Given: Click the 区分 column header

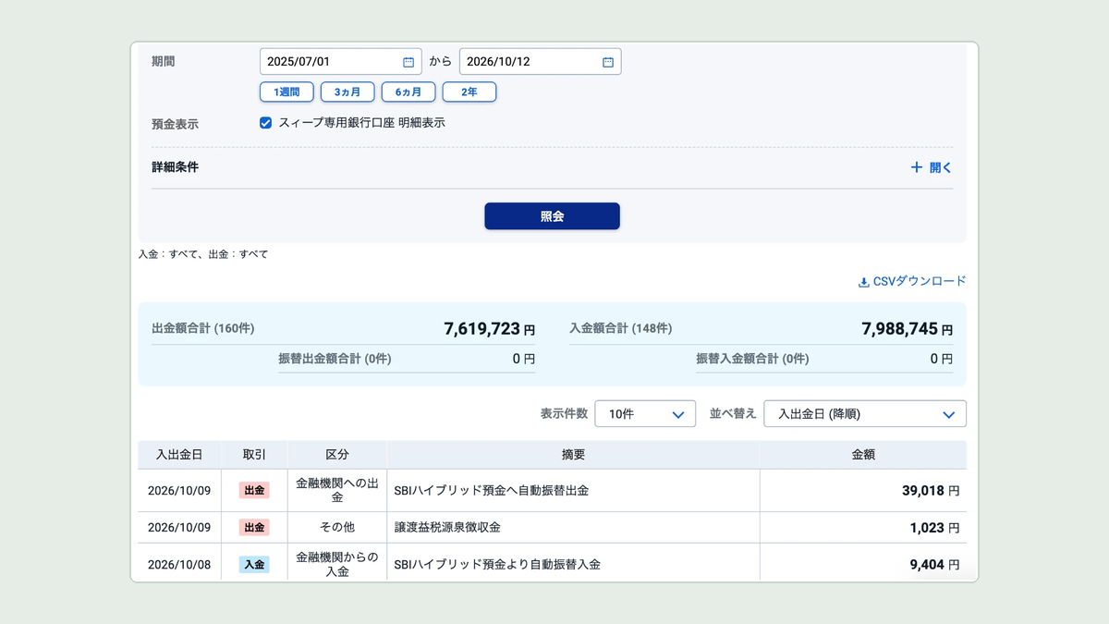Looking at the screenshot, I should pyautogui.click(x=337, y=455).
